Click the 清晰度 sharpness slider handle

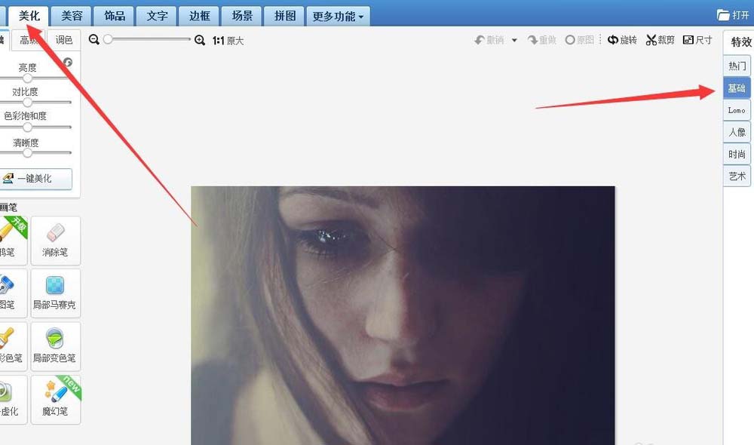(27, 152)
